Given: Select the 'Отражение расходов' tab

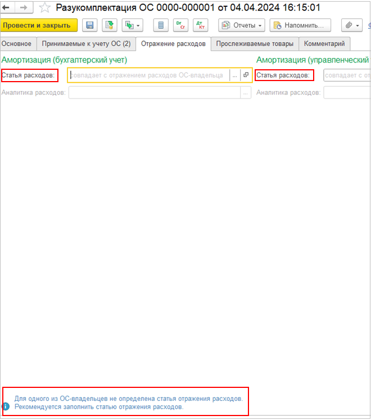Looking at the screenshot, I should point(173,44).
